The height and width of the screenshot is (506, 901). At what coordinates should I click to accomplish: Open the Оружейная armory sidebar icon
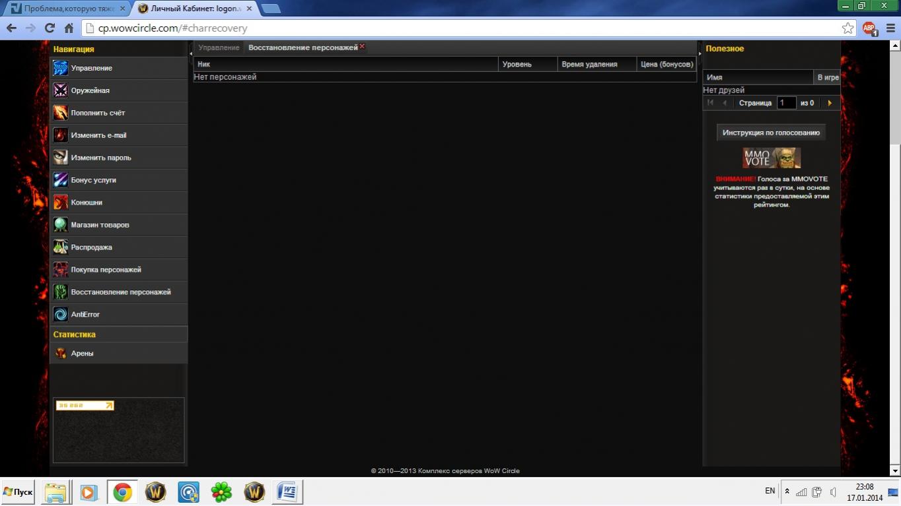(61, 90)
